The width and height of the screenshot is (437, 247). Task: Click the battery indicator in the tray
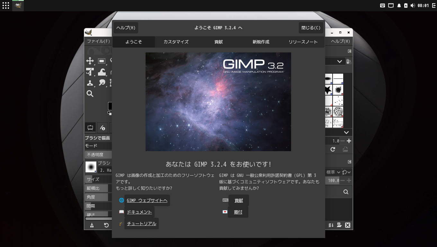pos(406,5)
